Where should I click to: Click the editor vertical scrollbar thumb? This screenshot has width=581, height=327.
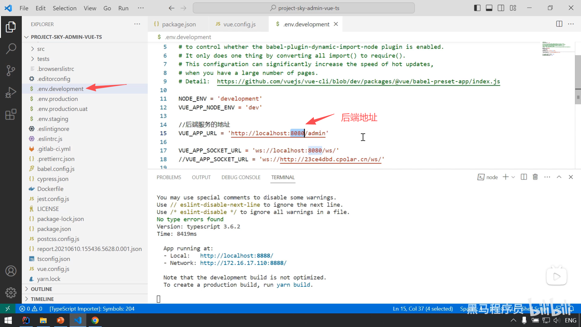(578, 79)
